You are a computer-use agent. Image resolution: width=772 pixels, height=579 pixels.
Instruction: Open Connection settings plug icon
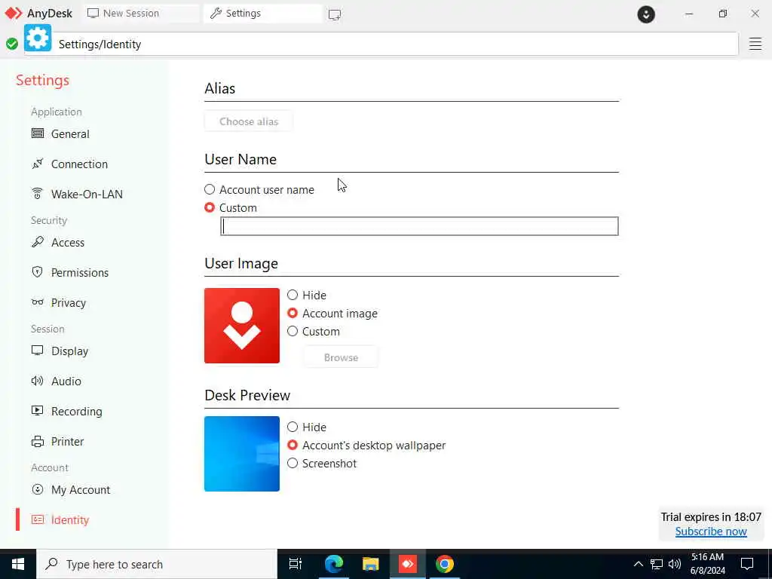(x=38, y=164)
